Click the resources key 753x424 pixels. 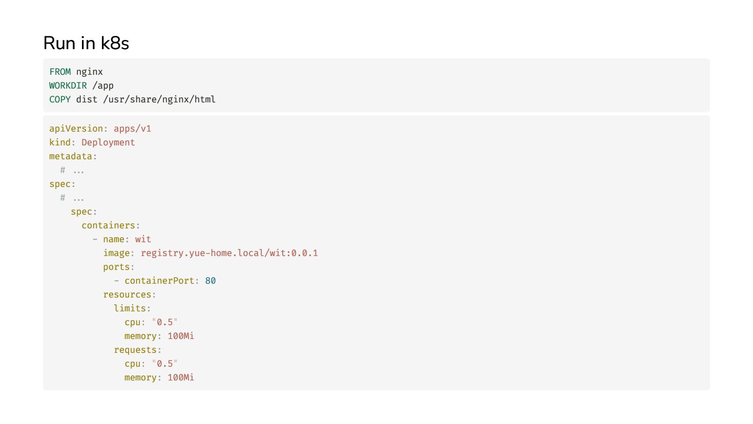(127, 294)
